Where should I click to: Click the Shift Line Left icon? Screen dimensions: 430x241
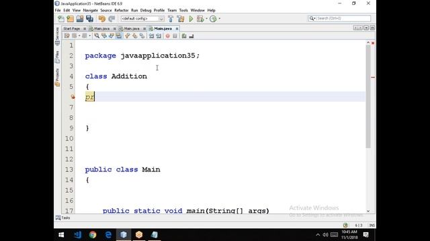(151, 35)
